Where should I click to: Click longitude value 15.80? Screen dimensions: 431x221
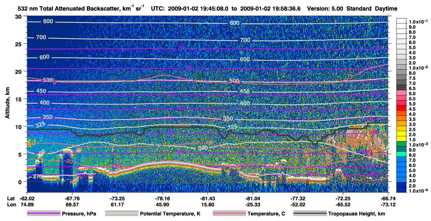[x=208, y=204]
